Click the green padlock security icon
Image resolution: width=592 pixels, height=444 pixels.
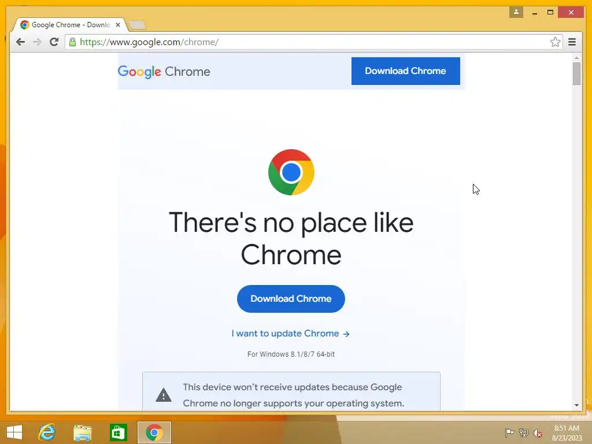(x=72, y=42)
